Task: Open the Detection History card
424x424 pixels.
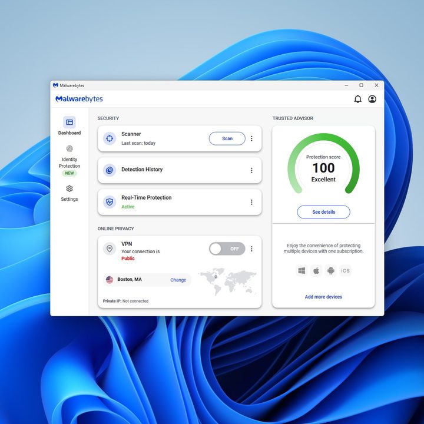Action: point(180,170)
